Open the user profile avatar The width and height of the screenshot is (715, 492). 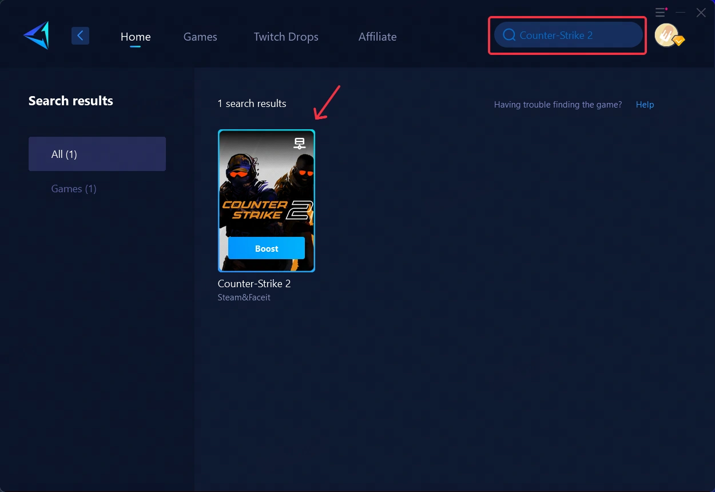[x=665, y=34]
